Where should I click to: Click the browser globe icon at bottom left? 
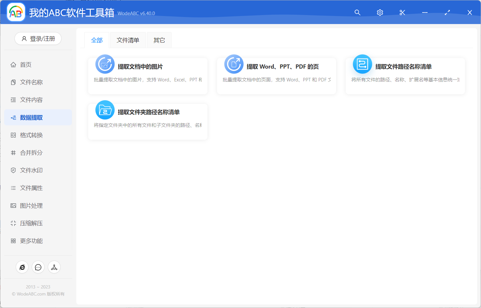22,267
